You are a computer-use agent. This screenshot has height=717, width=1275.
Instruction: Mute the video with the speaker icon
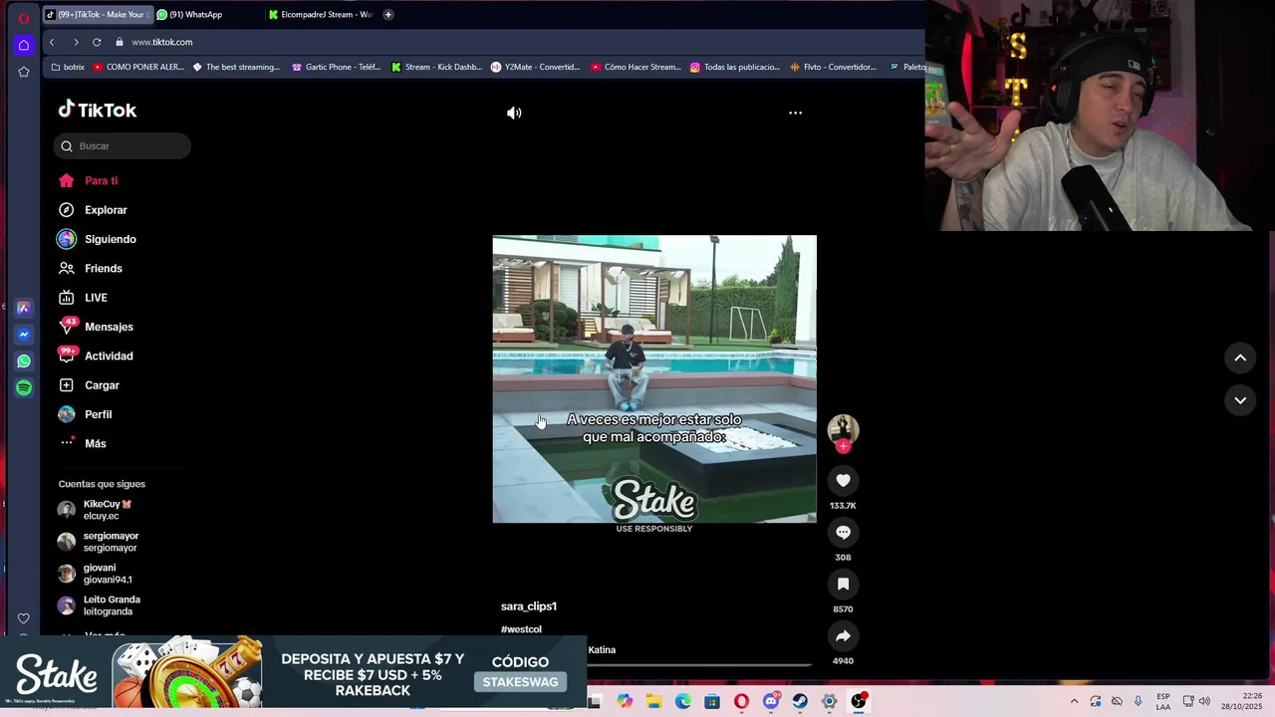[x=514, y=113]
